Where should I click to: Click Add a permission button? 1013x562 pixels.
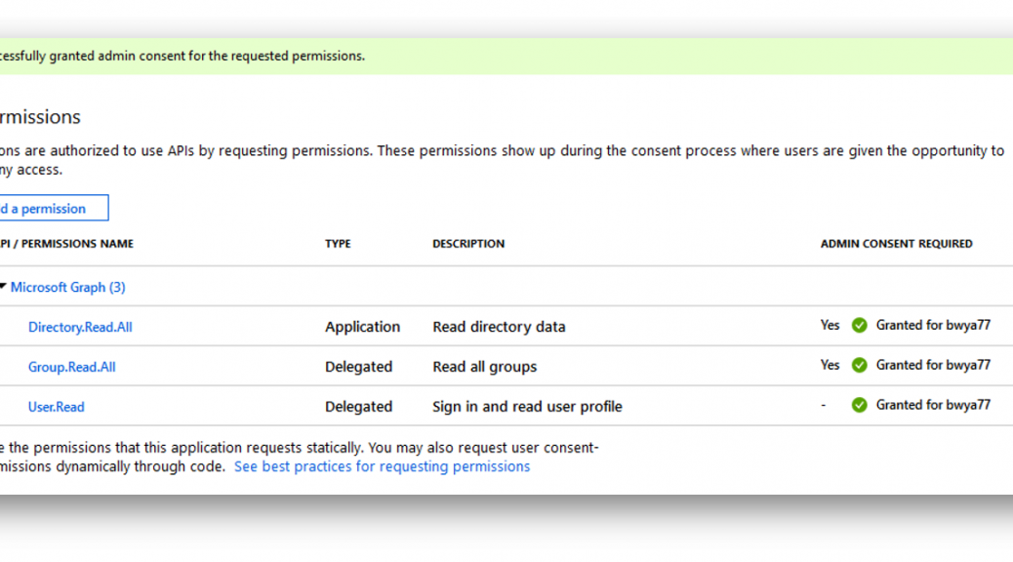(x=54, y=208)
